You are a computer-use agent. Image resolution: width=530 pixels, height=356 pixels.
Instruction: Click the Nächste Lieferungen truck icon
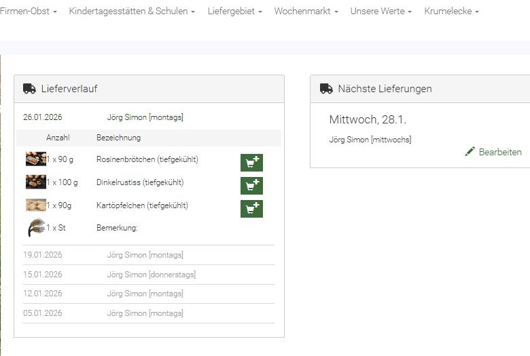325,89
